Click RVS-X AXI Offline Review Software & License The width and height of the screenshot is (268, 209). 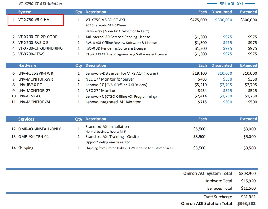[x=121, y=43]
